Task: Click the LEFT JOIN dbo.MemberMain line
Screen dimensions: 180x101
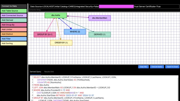Action: [x=72, y=88]
